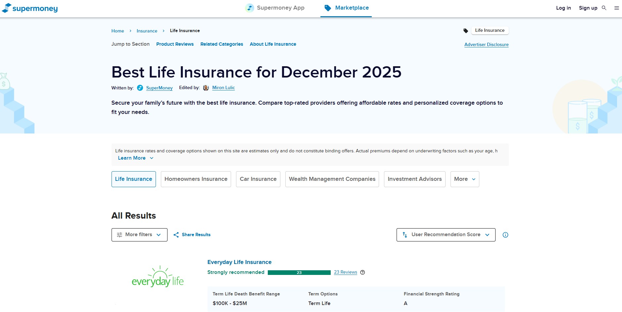Select the Wealth Management Companies tab
Viewport: 622px width, 312px height.
pyautogui.click(x=332, y=179)
